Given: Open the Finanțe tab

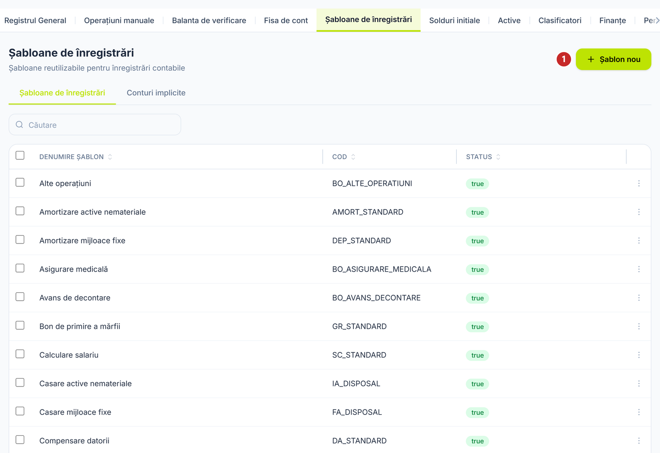Looking at the screenshot, I should click(x=612, y=20).
